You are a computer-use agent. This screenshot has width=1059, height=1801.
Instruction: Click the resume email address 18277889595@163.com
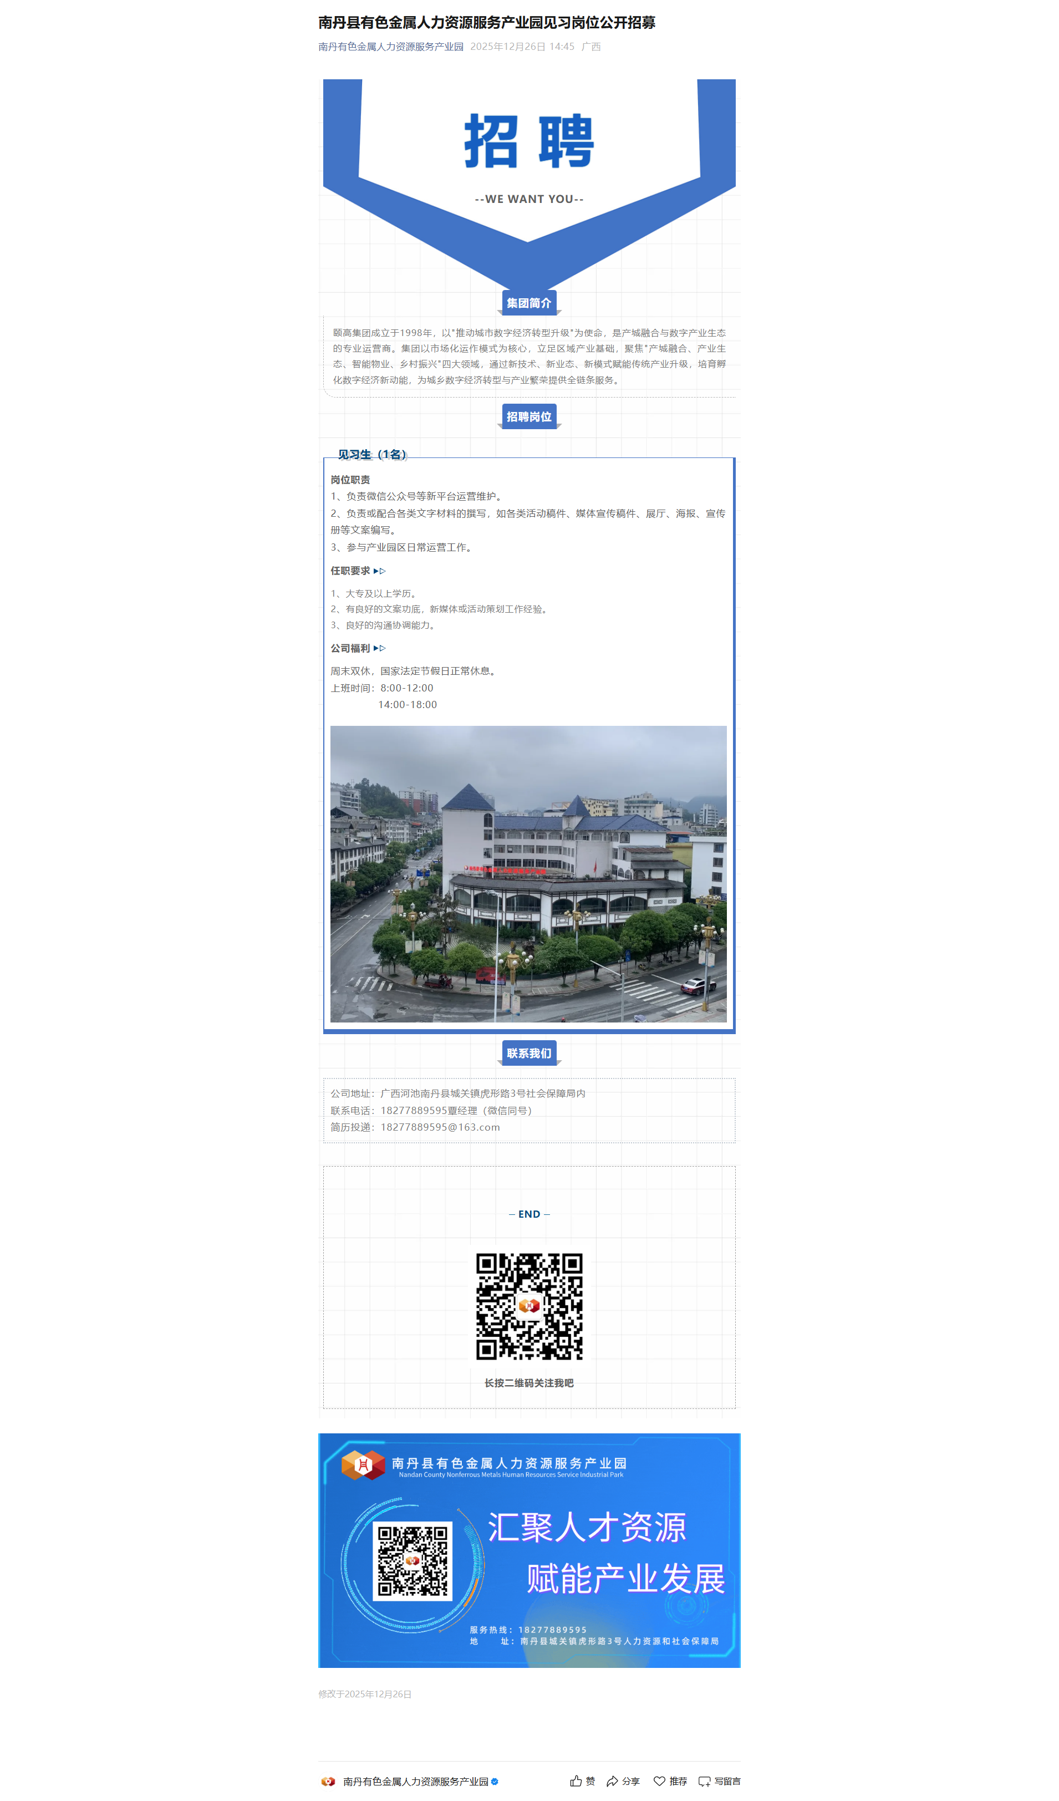tap(440, 1126)
